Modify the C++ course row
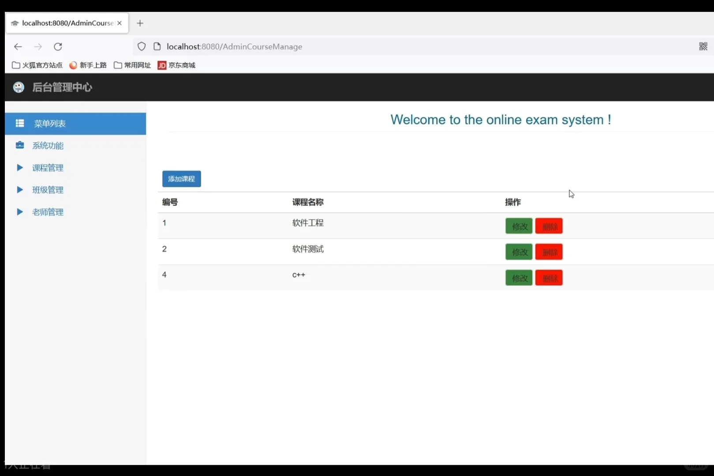714x476 pixels. (519, 278)
